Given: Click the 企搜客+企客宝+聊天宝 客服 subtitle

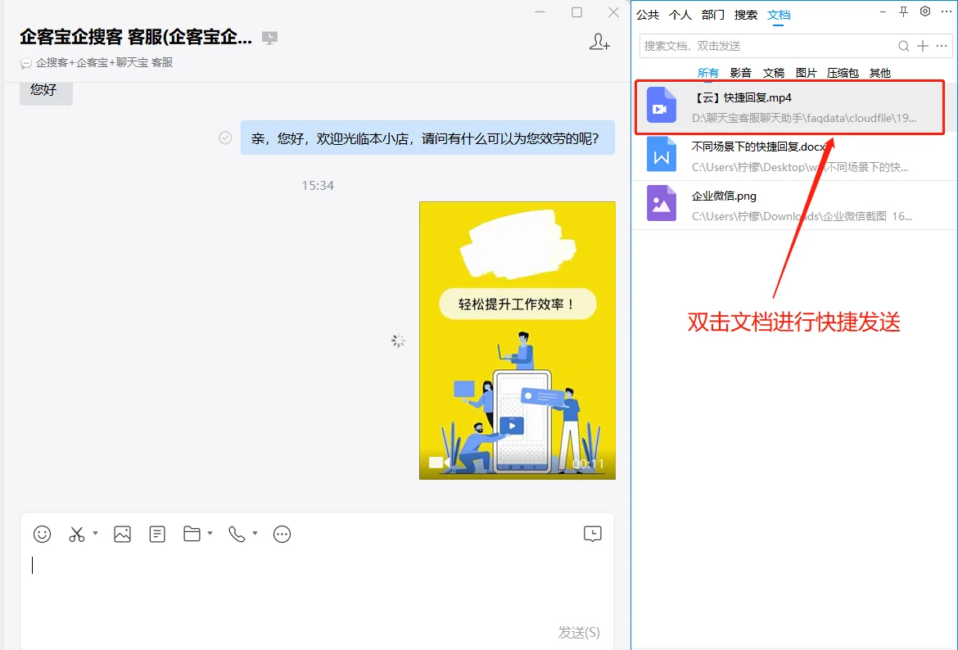Looking at the screenshot, I should pyautogui.click(x=105, y=62).
